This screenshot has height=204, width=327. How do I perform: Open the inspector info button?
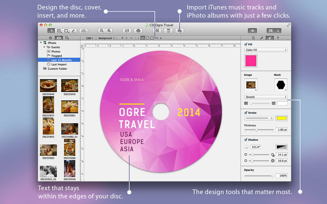[278, 31]
